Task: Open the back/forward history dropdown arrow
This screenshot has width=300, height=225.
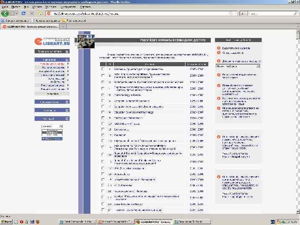Action: tap(17, 13)
